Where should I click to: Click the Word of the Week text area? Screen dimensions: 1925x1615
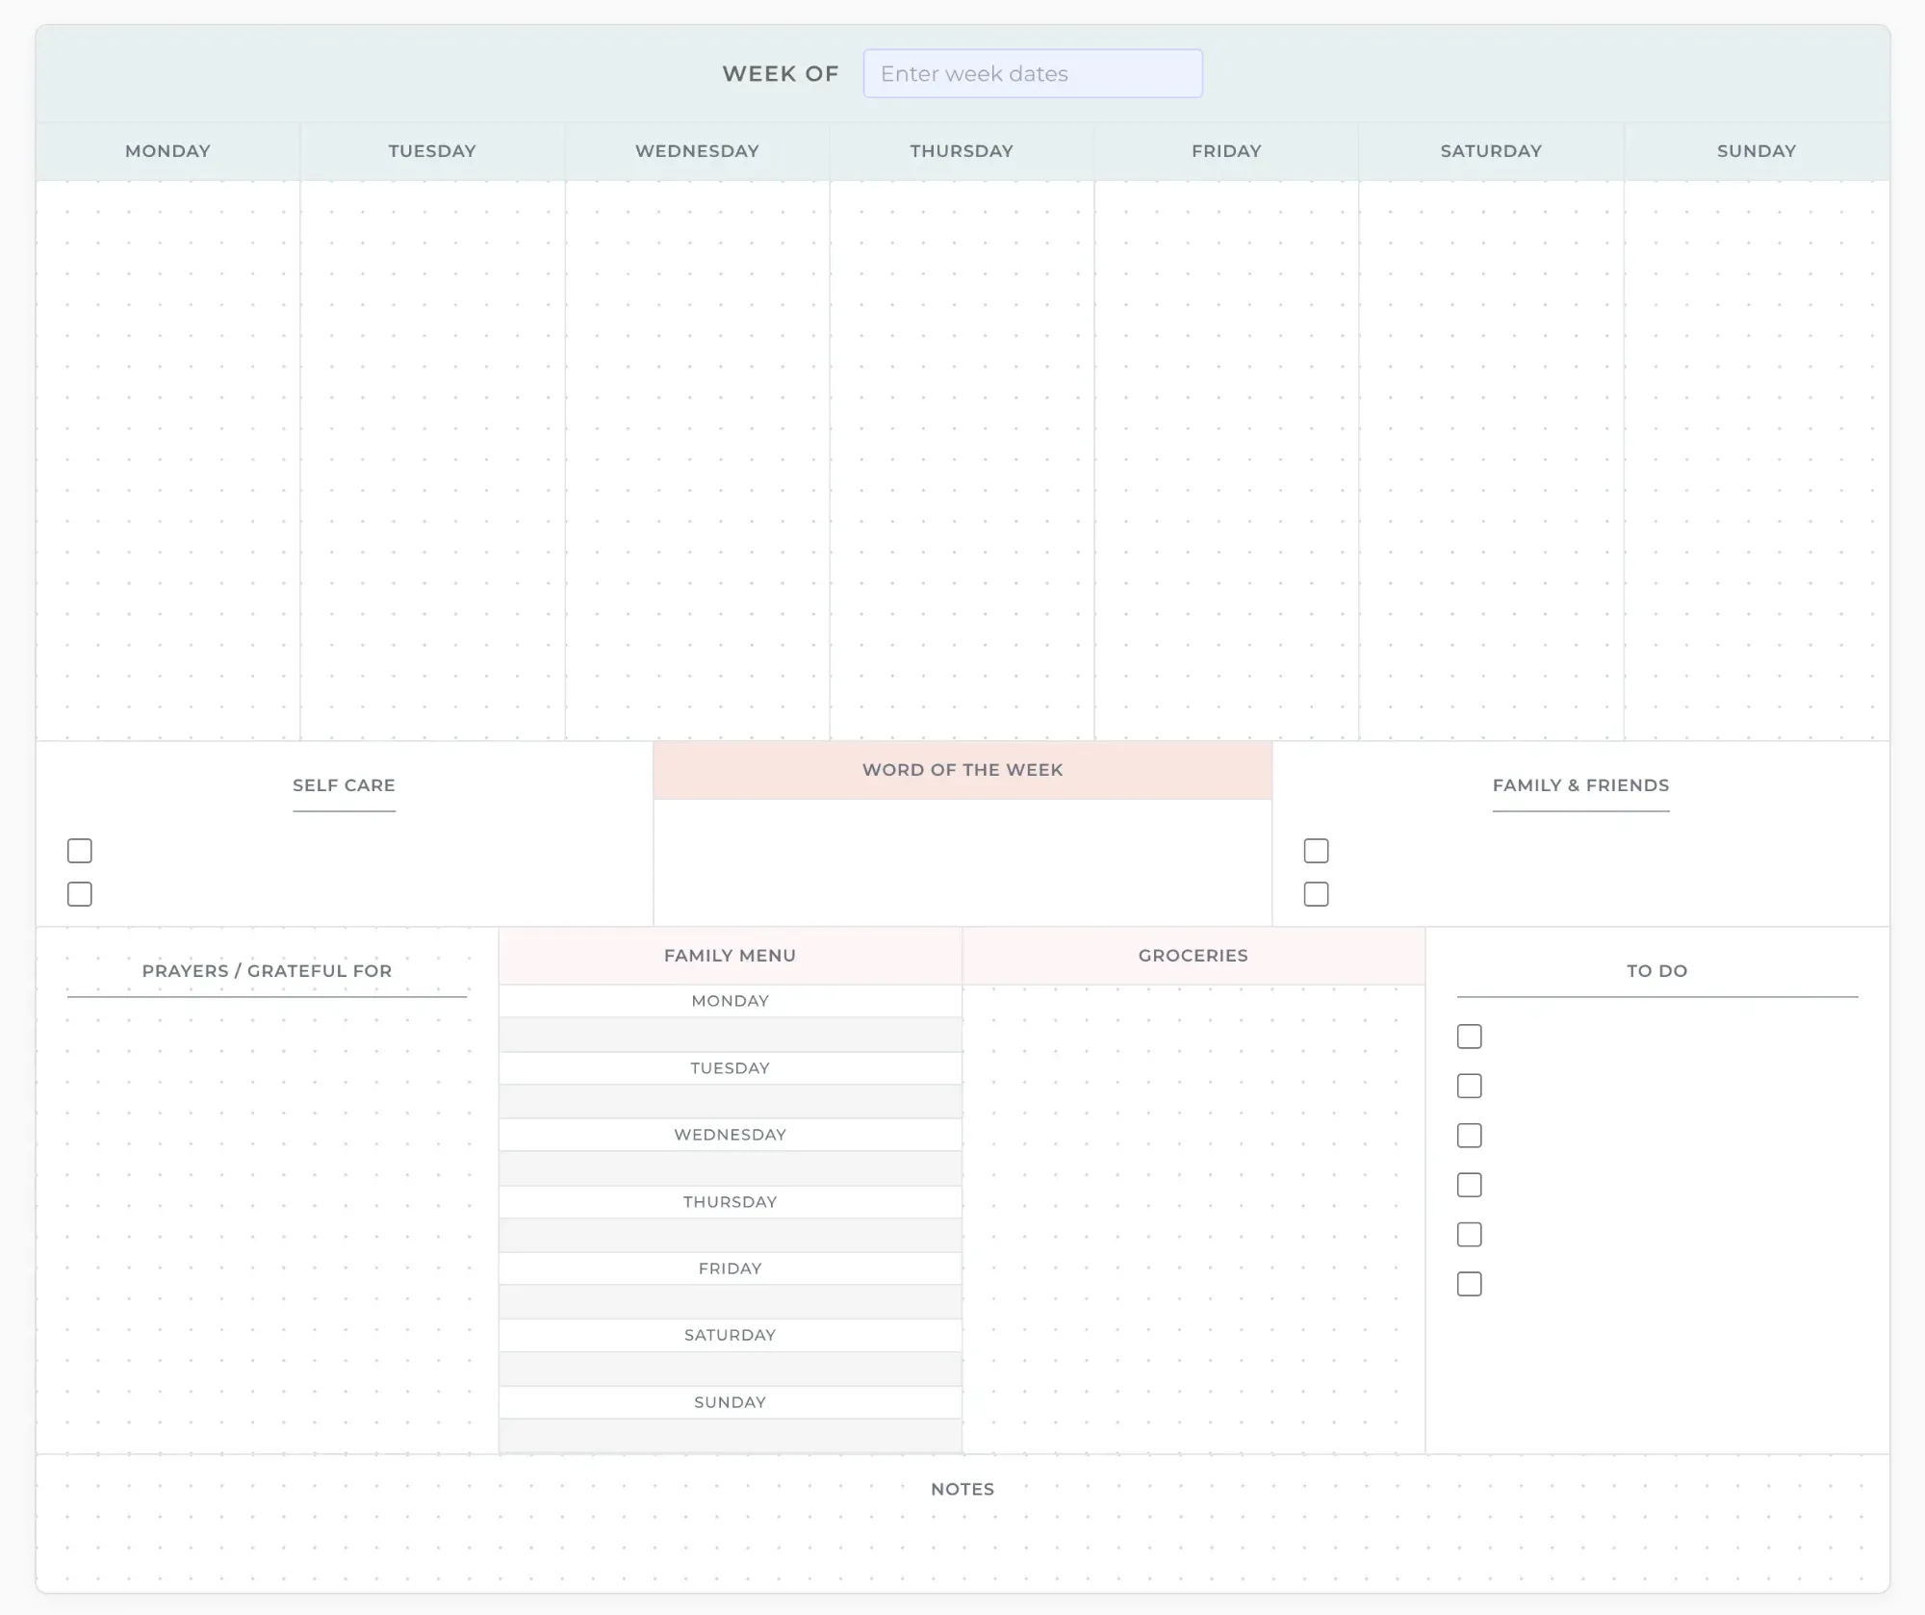coord(962,862)
